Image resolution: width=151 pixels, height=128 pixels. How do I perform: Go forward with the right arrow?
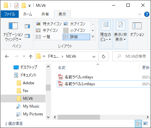(x=16, y=56)
